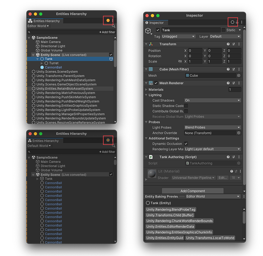Image resolution: width=263 pixels, height=256 pixels.
Task: Open the Cast Shadows dropdown
Action: (x=212, y=100)
